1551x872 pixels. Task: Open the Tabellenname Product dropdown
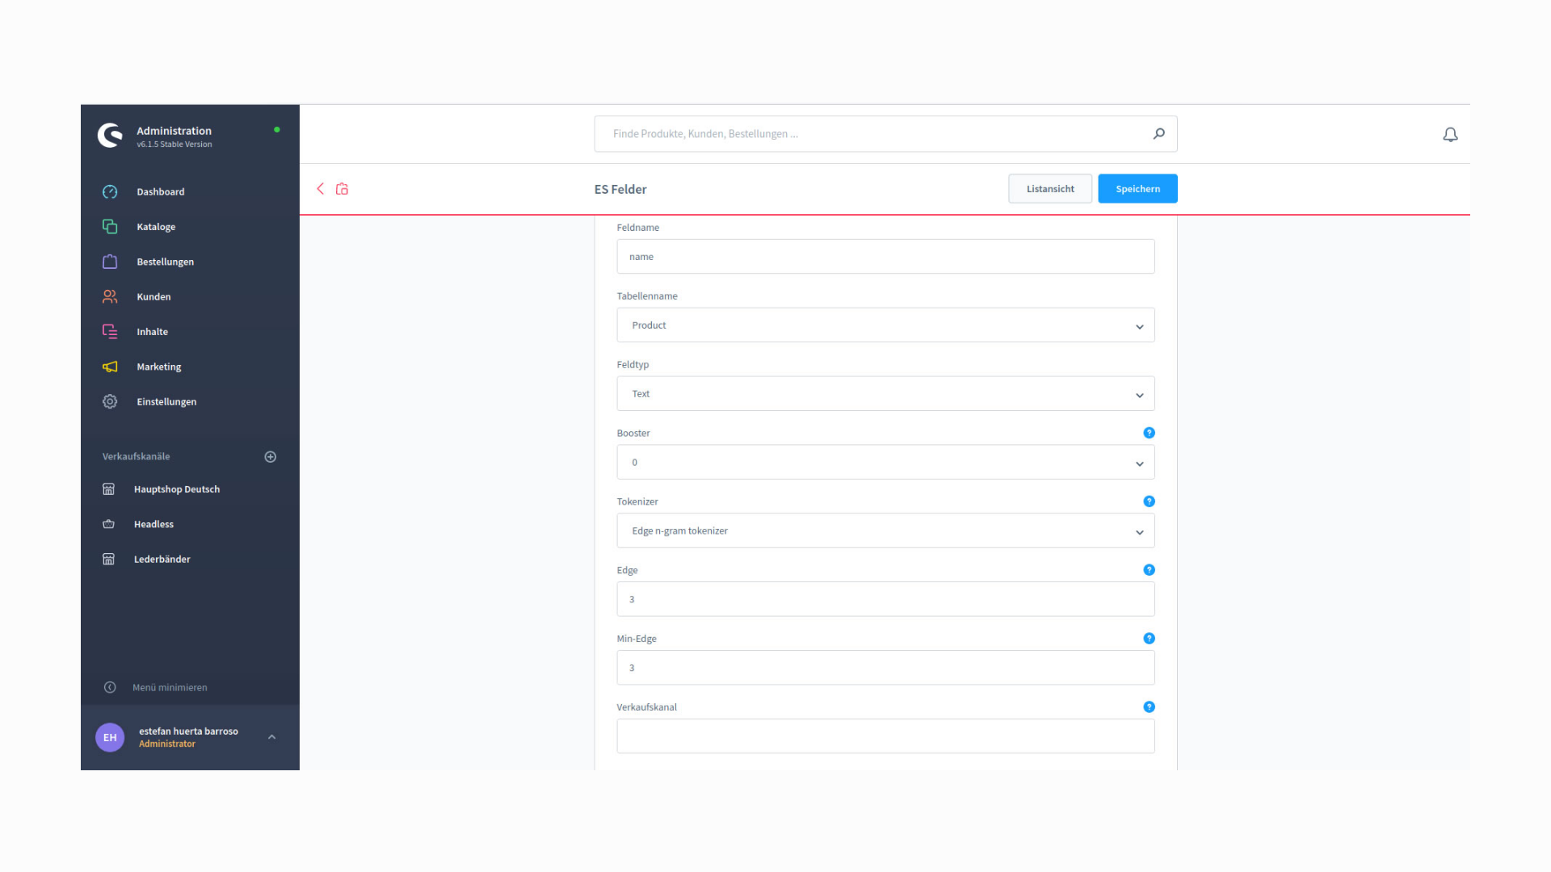[x=885, y=325]
